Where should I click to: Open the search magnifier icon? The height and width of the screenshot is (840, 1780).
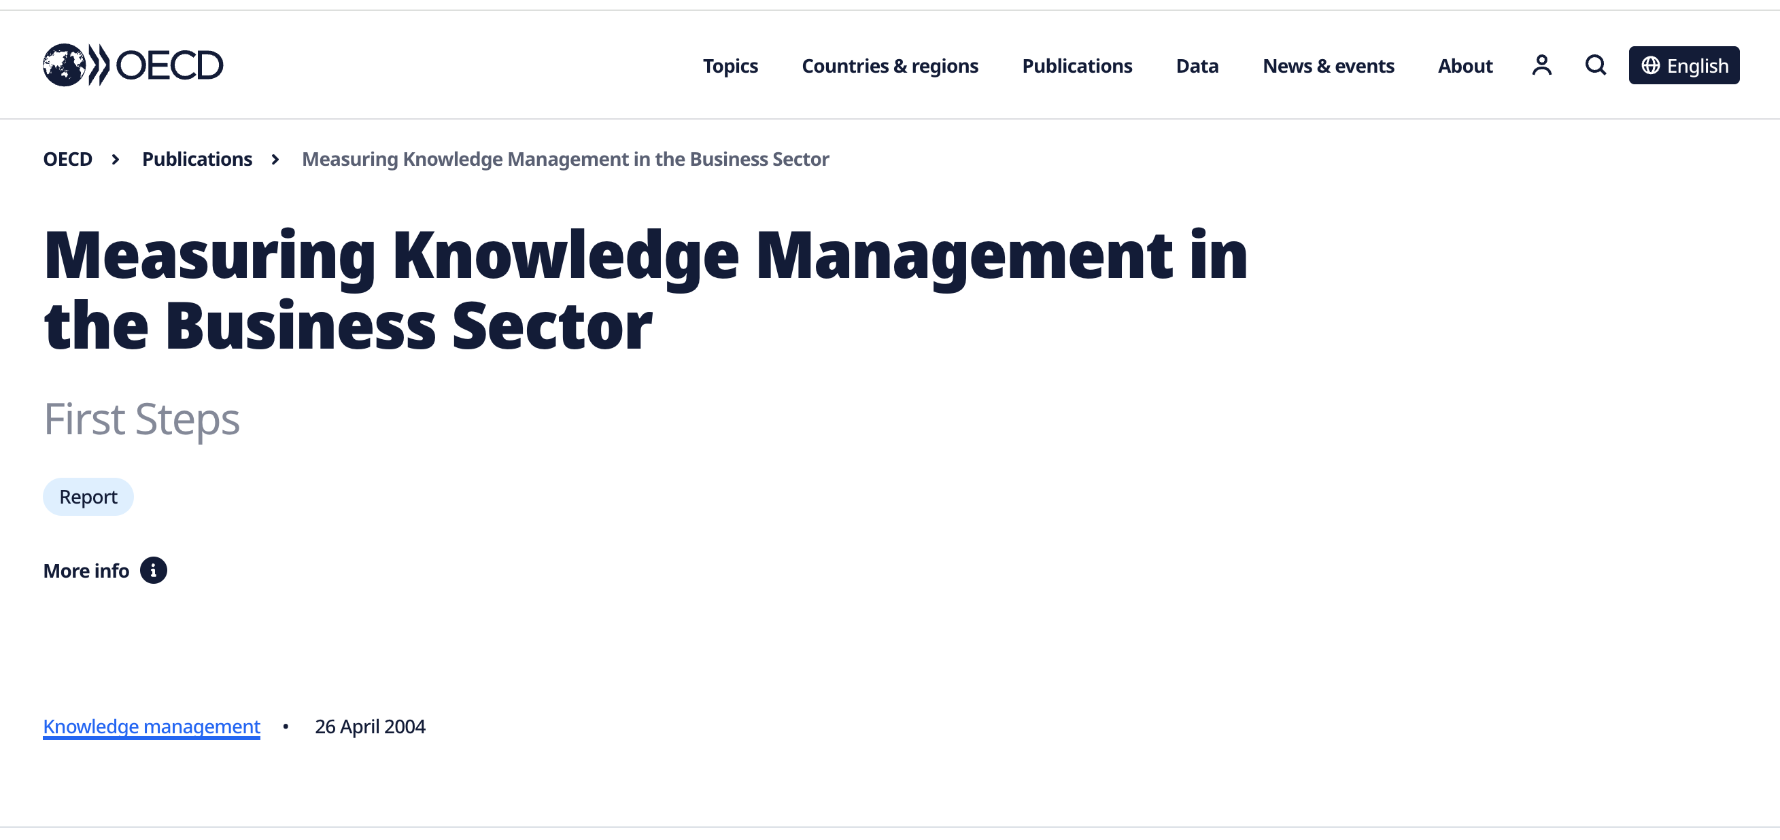click(x=1596, y=65)
